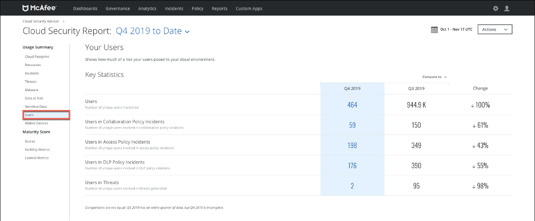Image resolution: width=535 pixels, height=221 pixels.
Task: Open the Dashboards menu
Action: [85, 9]
